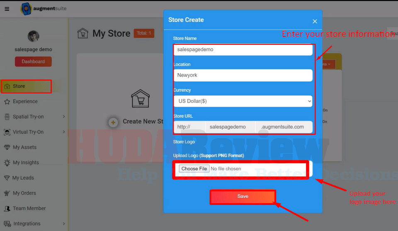398x231 pixels.
Task: Click the Virtual Try-On face icon
Action: coord(7,132)
